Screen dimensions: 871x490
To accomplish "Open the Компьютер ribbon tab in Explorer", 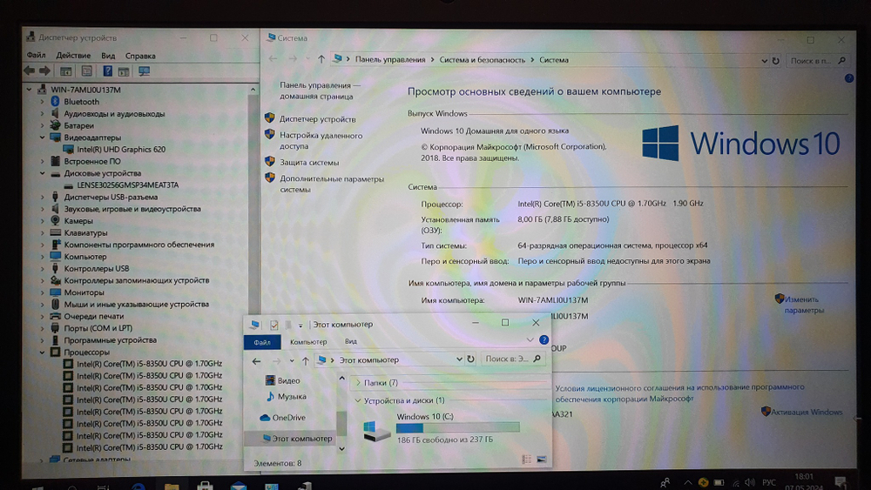I will 308,342.
